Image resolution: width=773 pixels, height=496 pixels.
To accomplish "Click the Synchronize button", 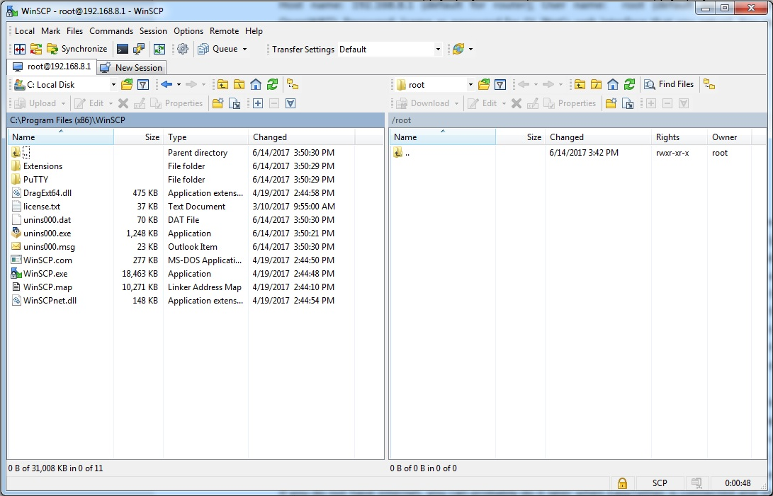I will click(77, 49).
